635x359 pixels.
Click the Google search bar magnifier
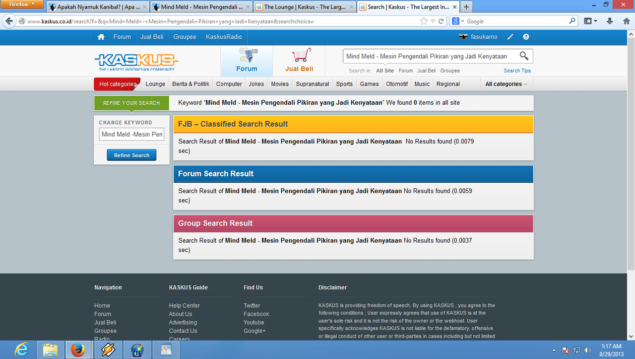click(x=572, y=21)
